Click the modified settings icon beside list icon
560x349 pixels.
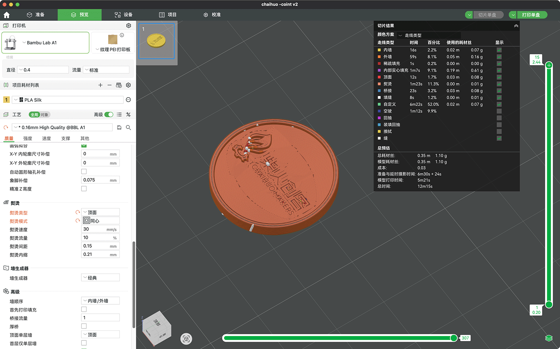128,115
